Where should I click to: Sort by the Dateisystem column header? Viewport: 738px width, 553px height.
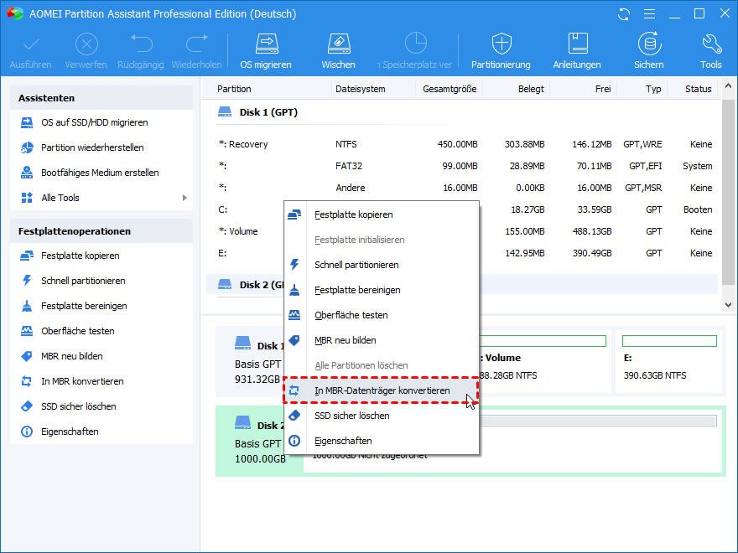(x=360, y=89)
